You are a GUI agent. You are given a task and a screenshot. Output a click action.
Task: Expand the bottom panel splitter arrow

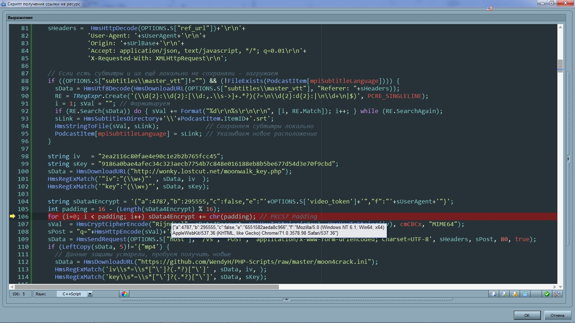point(286,299)
